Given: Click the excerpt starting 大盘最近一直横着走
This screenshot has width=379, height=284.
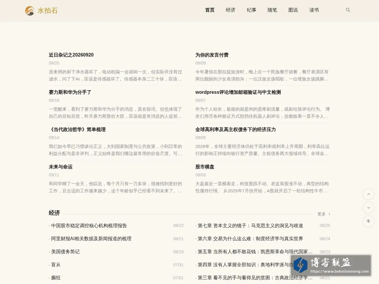Looking at the screenshot, I should point(262,187).
